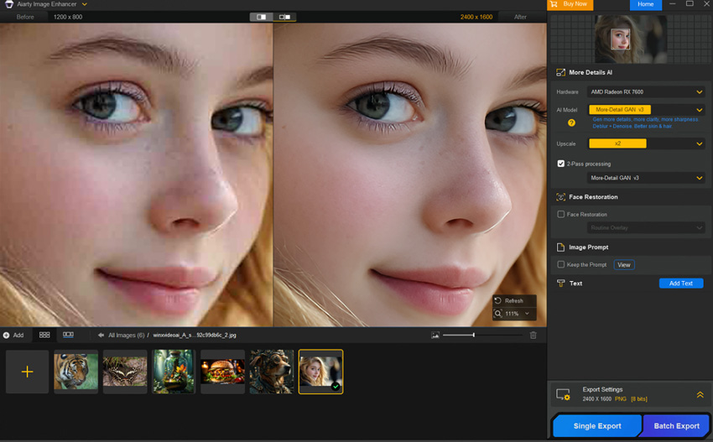Switch to grid thumbnail view icon
This screenshot has width=713, height=442.
point(44,335)
